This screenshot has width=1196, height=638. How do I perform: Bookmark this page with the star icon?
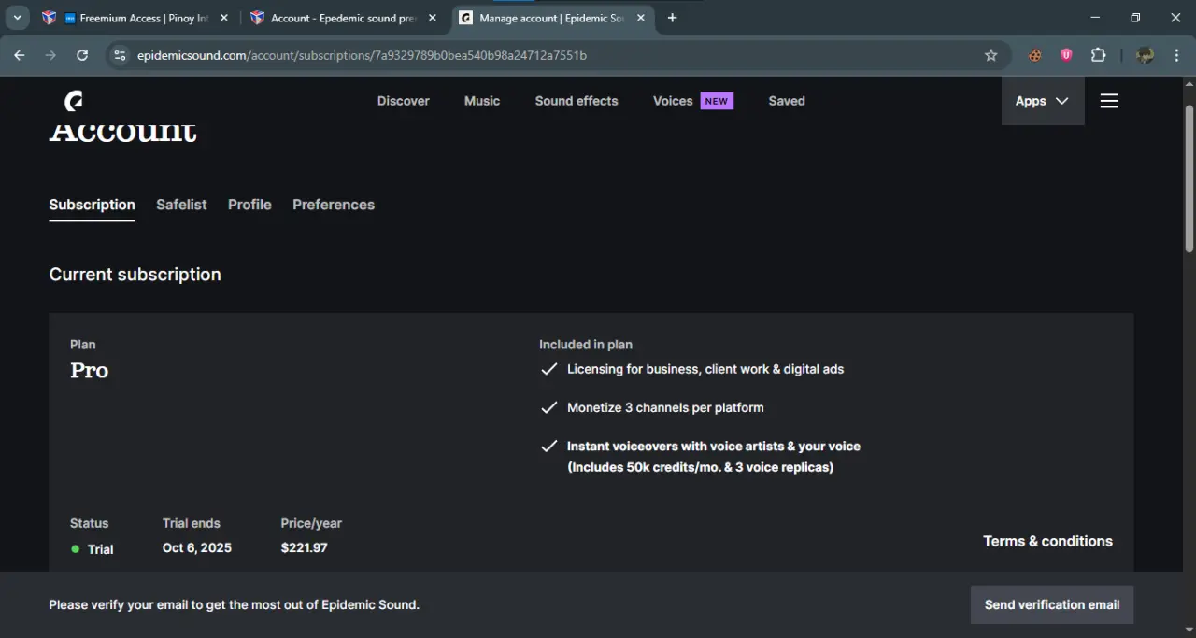pos(991,55)
